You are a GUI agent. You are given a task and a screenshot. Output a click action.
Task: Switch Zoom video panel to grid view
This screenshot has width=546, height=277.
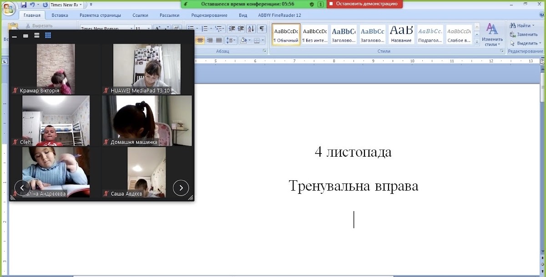click(x=48, y=35)
